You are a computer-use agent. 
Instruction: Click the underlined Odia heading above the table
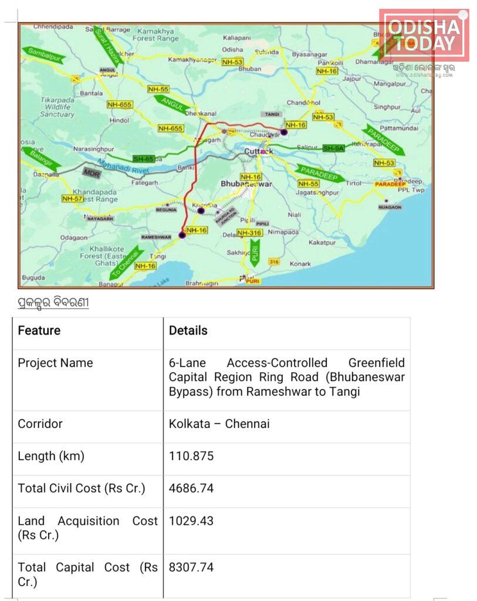(x=53, y=303)
